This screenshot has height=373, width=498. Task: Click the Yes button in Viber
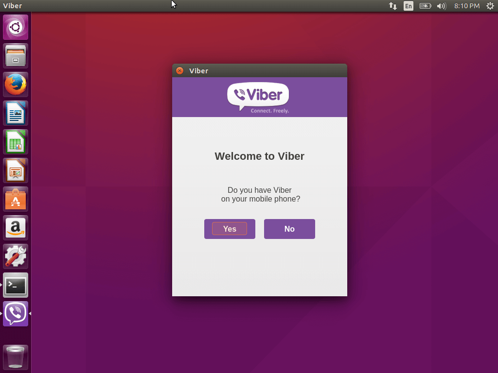click(x=230, y=229)
